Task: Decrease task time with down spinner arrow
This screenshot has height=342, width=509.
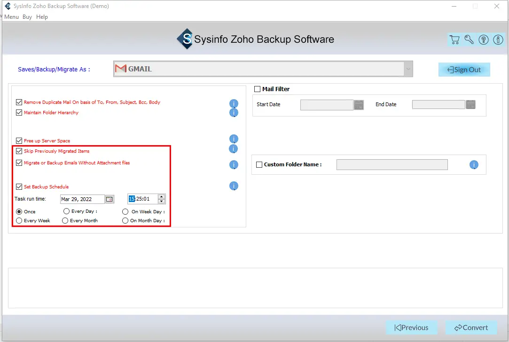Action: (x=161, y=201)
